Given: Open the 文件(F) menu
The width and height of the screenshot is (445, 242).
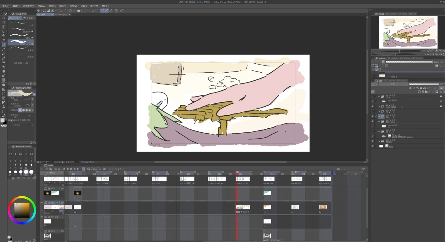Looking at the screenshot, I should (6, 6).
